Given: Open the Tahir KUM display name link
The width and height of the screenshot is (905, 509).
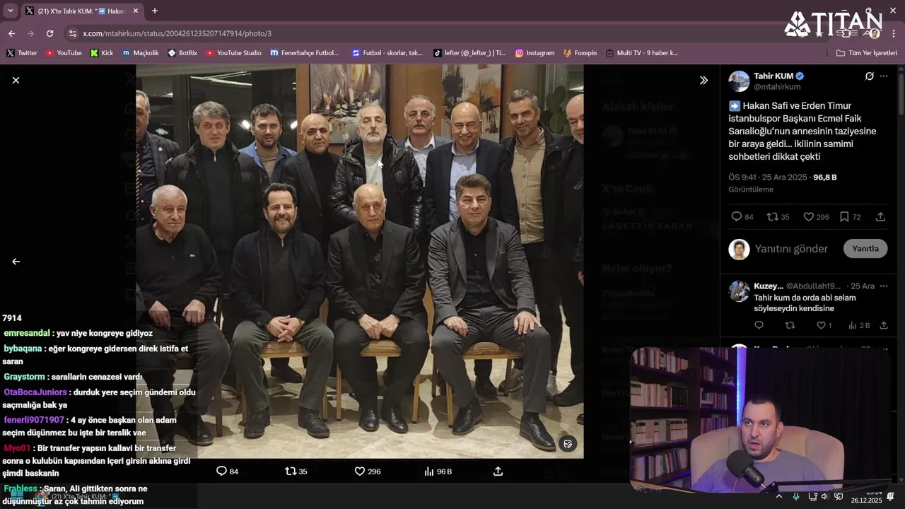Looking at the screenshot, I should click(773, 76).
